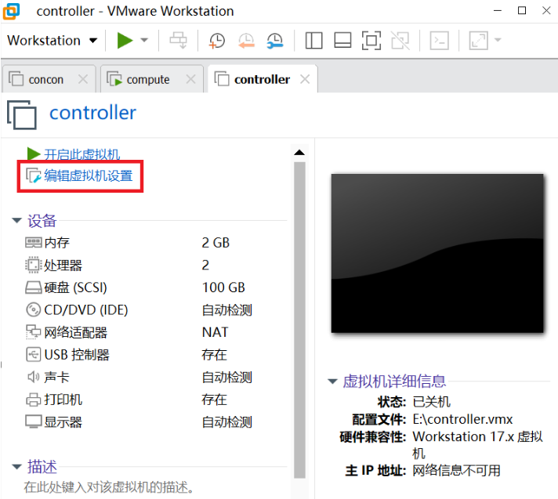Enter full screen mode via toolbar icon
Screen dimensions: 558x499
(x=371, y=40)
